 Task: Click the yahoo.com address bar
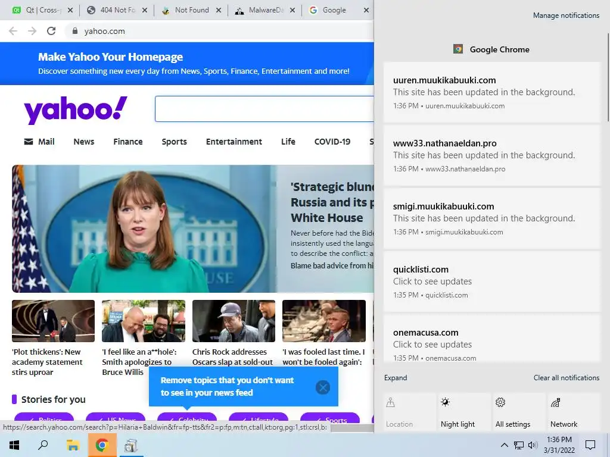pos(220,31)
